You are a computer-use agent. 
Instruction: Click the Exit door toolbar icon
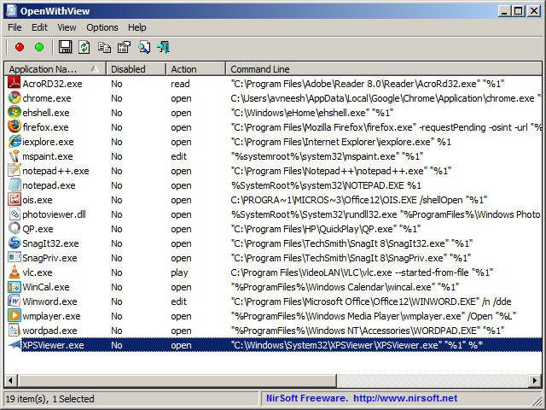click(163, 48)
